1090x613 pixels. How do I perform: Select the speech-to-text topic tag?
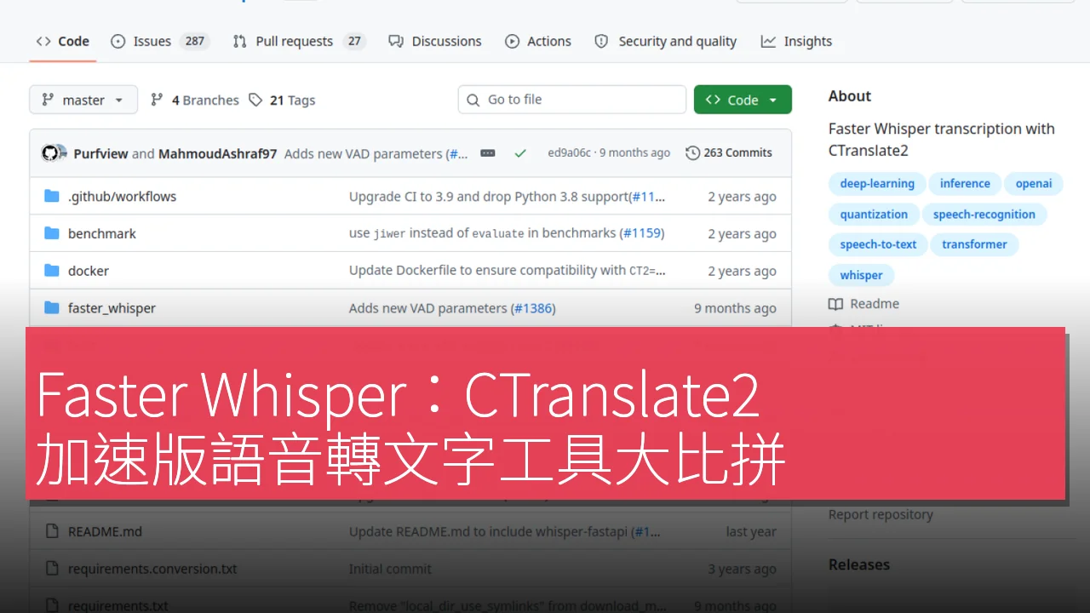click(x=878, y=244)
